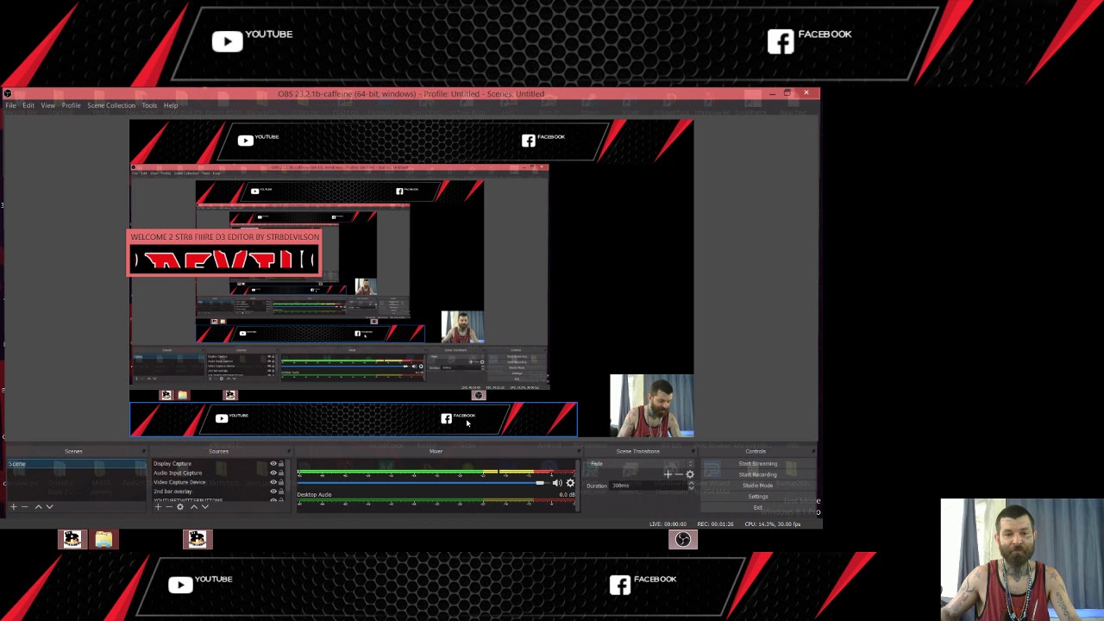Open the Help menu

pos(171,106)
